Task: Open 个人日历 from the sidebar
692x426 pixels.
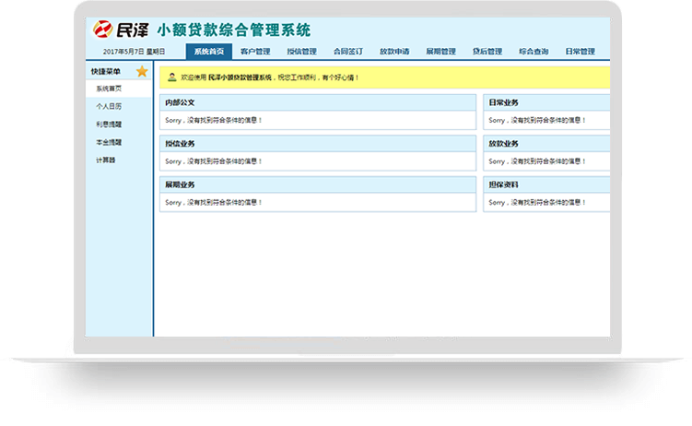Action: pyautogui.click(x=109, y=106)
